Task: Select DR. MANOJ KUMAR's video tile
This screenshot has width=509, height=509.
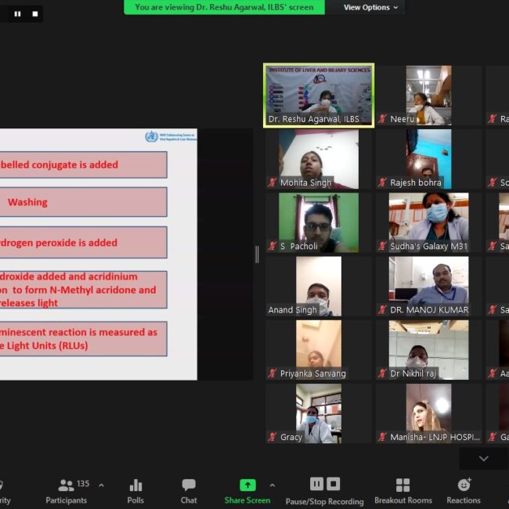Action: (x=428, y=287)
